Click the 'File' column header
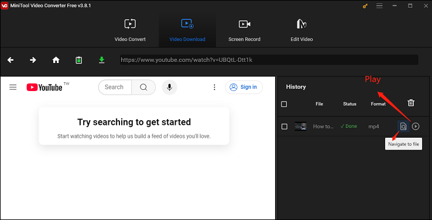This screenshot has width=432, height=220. coord(319,104)
